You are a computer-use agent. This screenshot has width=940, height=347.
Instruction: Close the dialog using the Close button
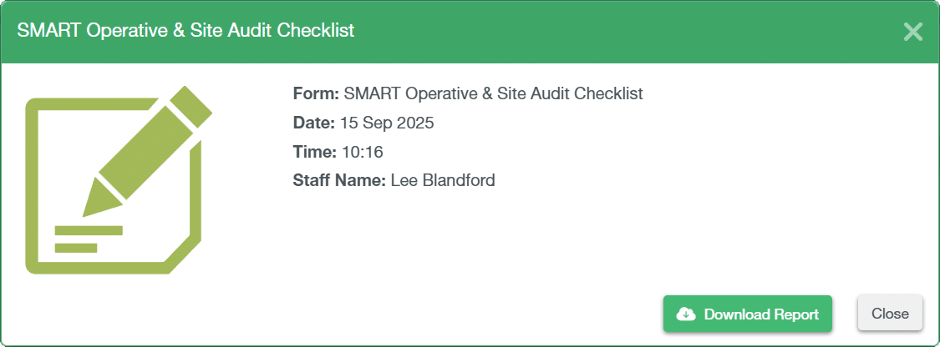click(x=890, y=314)
